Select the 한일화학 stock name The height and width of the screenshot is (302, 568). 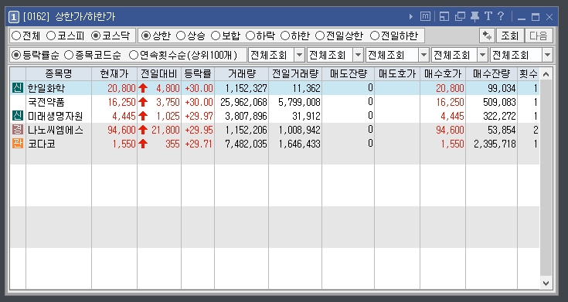click(x=46, y=88)
